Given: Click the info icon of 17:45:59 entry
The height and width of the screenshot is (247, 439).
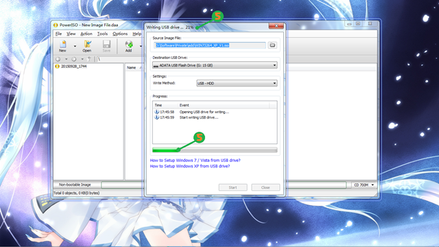Looking at the screenshot, I should coord(157,117).
